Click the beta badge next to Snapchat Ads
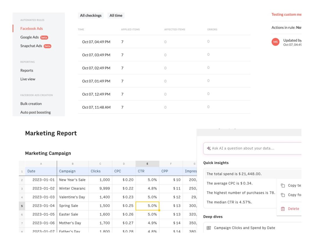314x245 pixels. (x=47, y=46)
